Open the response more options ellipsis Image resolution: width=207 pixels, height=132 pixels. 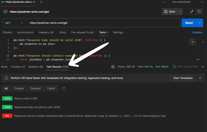[203, 67]
